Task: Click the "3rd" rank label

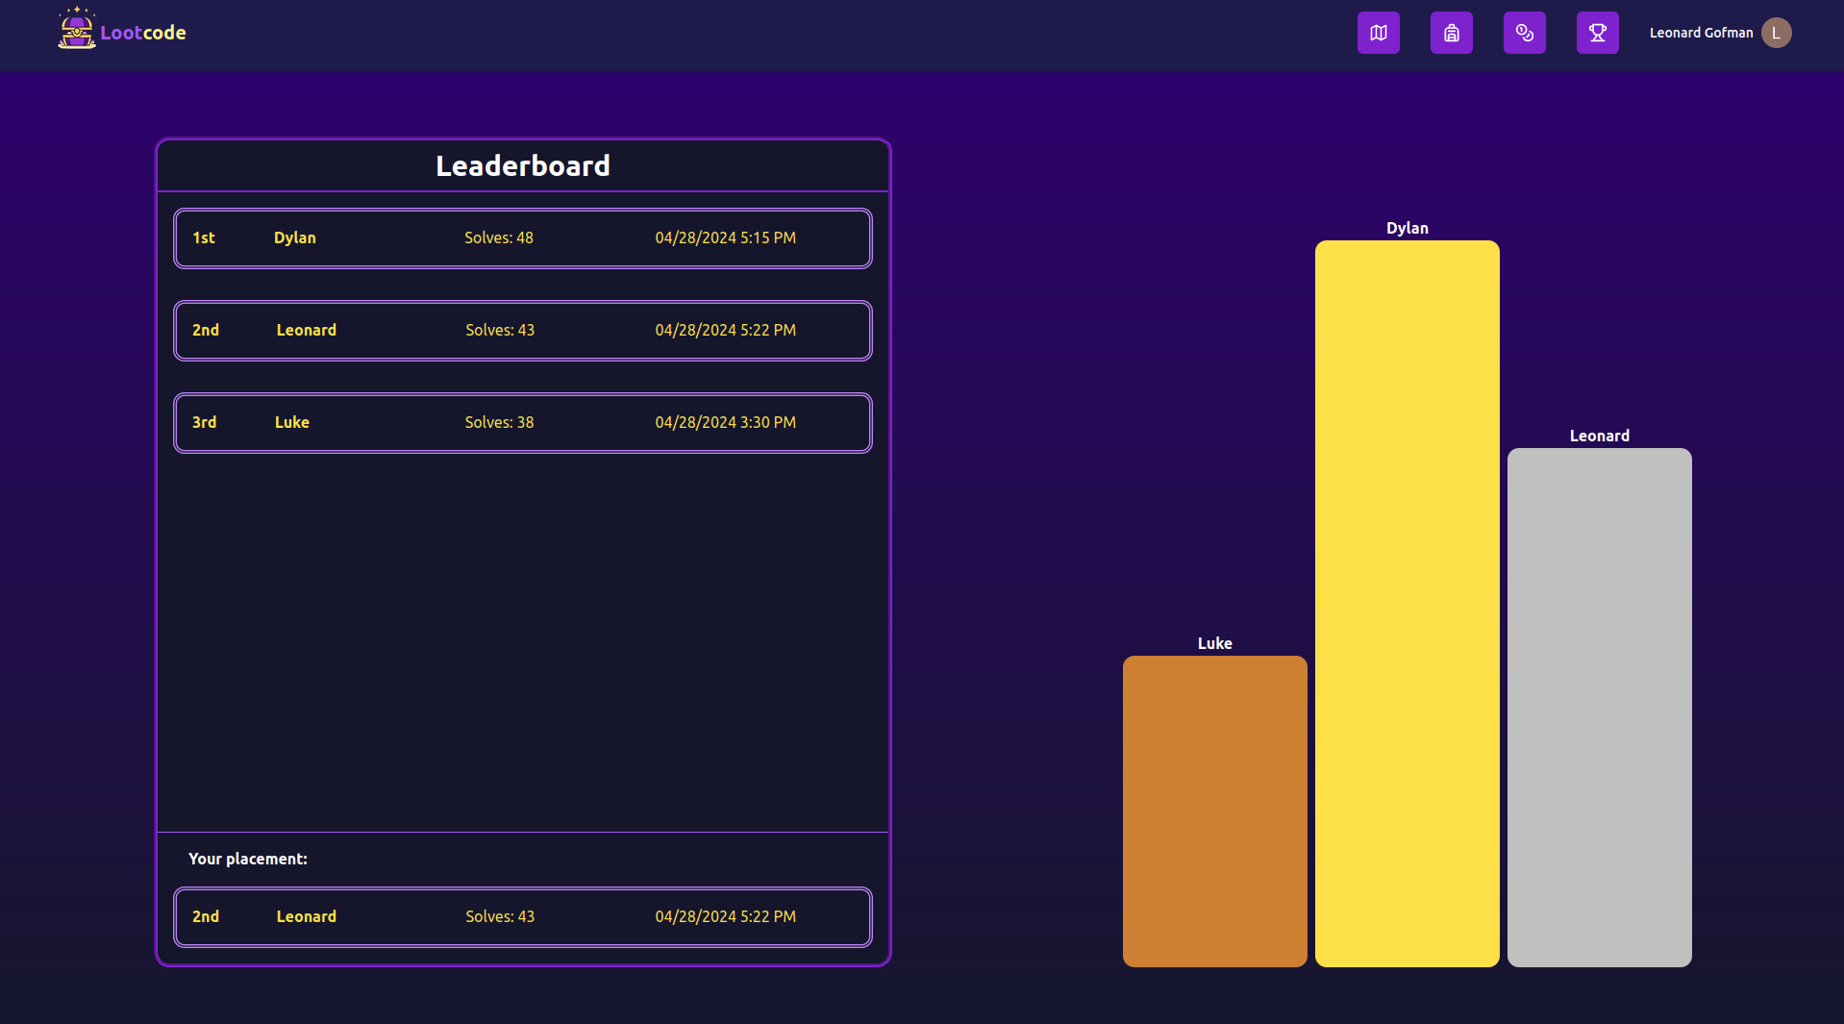Action: pyautogui.click(x=205, y=423)
